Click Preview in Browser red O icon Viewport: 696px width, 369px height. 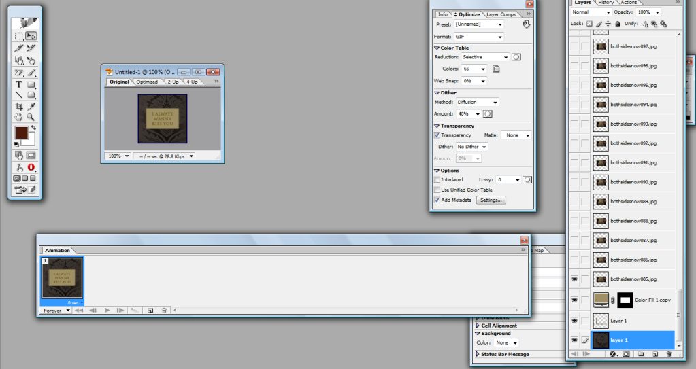31,167
